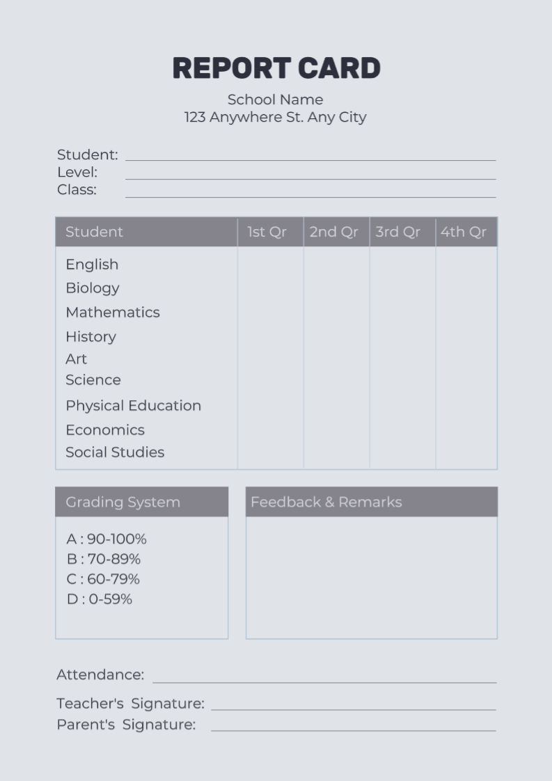Select the REPORT CARD title

point(276,69)
